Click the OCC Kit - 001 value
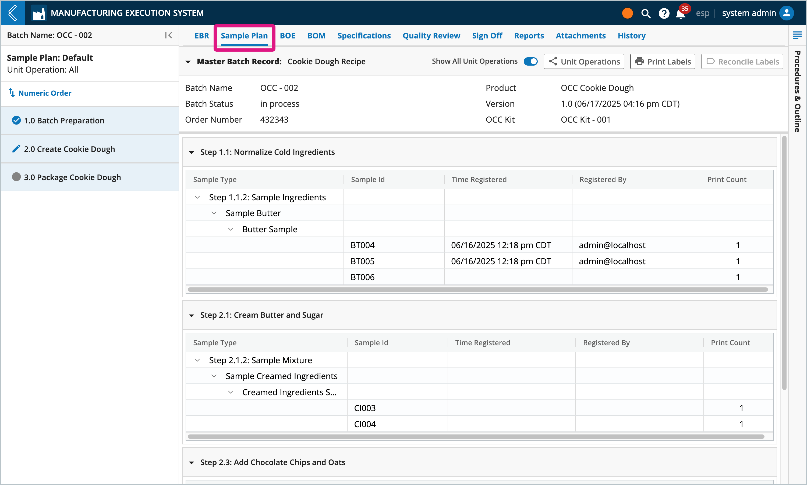Screen dimensions: 807x485 [x=585, y=120]
